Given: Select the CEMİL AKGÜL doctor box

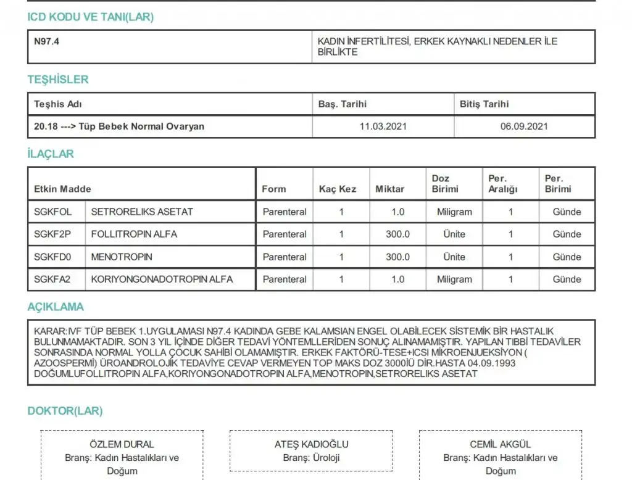Looking at the screenshot, I should pyautogui.click(x=500, y=457).
